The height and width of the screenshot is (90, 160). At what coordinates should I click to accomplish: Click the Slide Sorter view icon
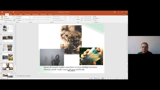point(105,78)
